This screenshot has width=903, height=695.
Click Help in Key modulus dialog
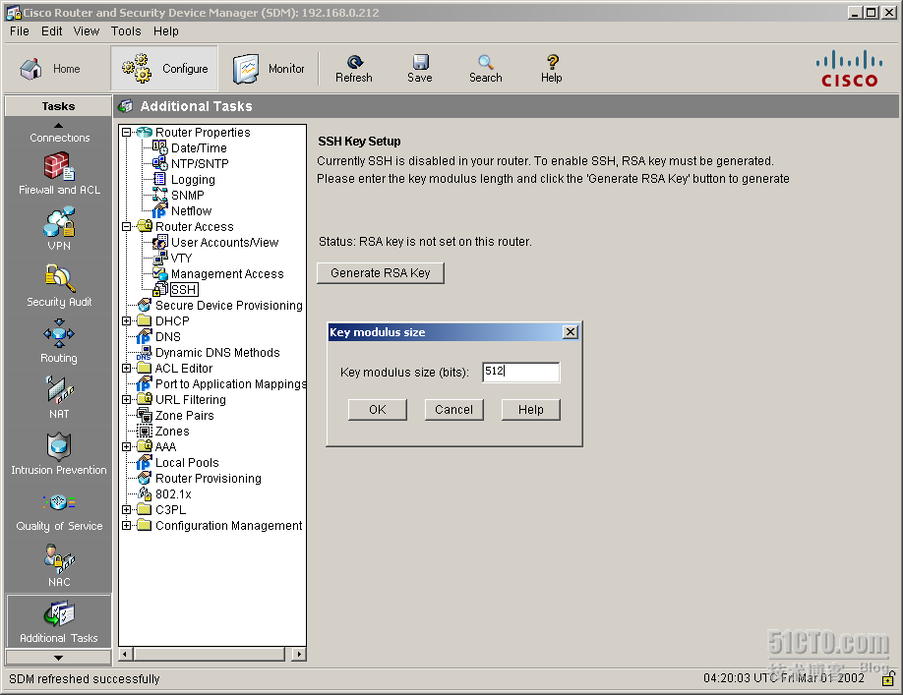(x=531, y=410)
